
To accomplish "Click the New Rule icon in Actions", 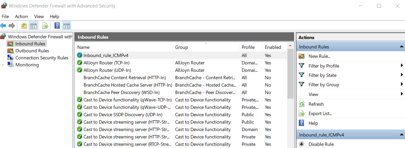I will pos(302,56).
